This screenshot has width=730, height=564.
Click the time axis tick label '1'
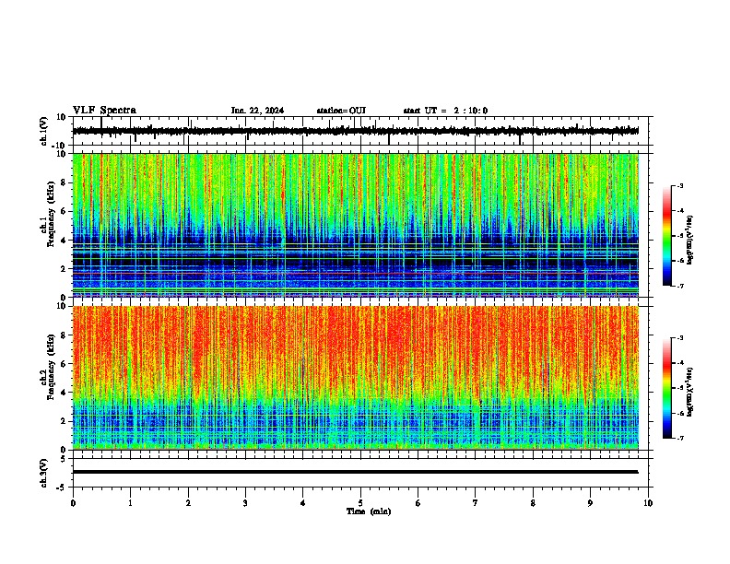point(130,503)
